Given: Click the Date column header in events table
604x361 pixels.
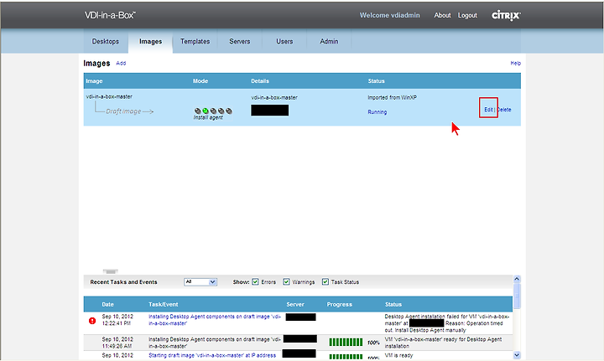Looking at the screenshot, I should pos(108,304).
